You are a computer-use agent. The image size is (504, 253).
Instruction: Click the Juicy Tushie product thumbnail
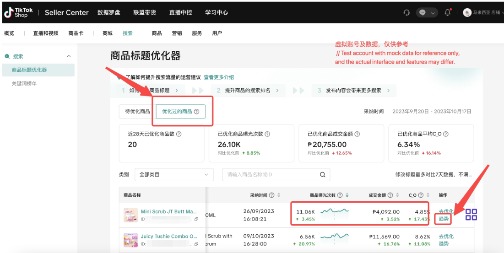pos(130,240)
